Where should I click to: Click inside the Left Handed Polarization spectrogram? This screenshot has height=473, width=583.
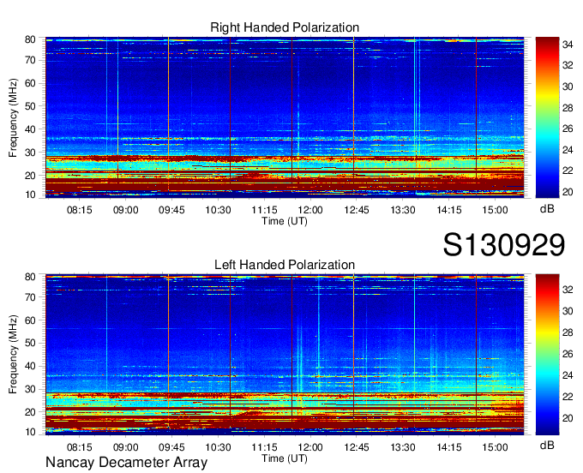[x=285, y=355]
